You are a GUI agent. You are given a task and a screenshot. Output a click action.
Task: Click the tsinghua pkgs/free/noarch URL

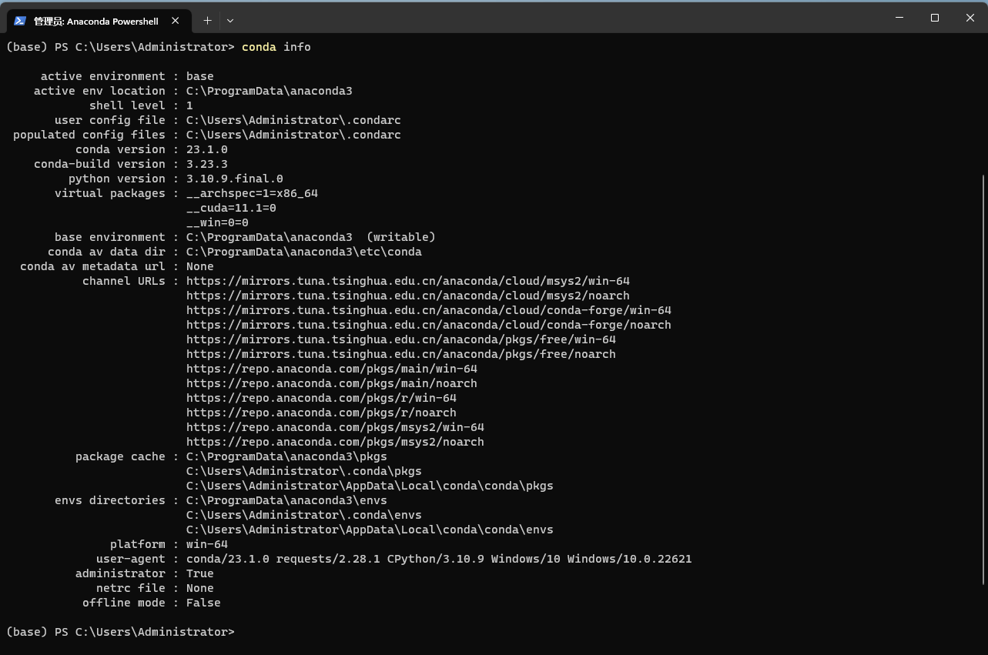pos(401,354)
